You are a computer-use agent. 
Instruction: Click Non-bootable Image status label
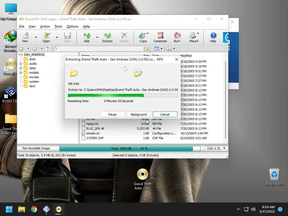[x=36, y=148]
